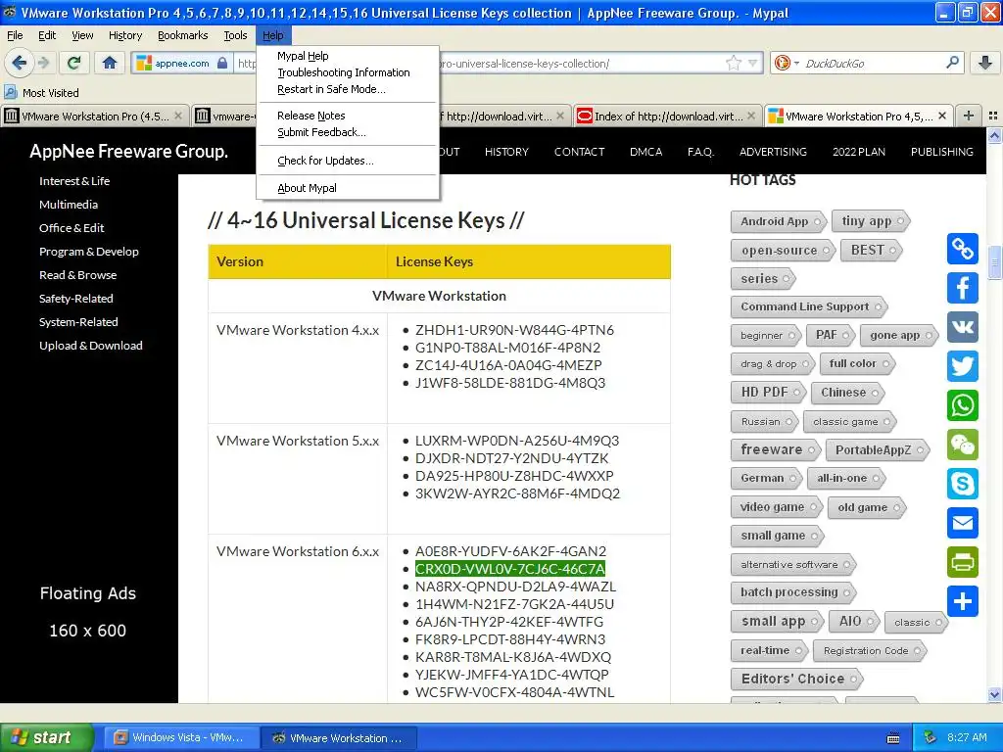Click the Registration Code tag
1003x752 pixels.
pos(869,650)
